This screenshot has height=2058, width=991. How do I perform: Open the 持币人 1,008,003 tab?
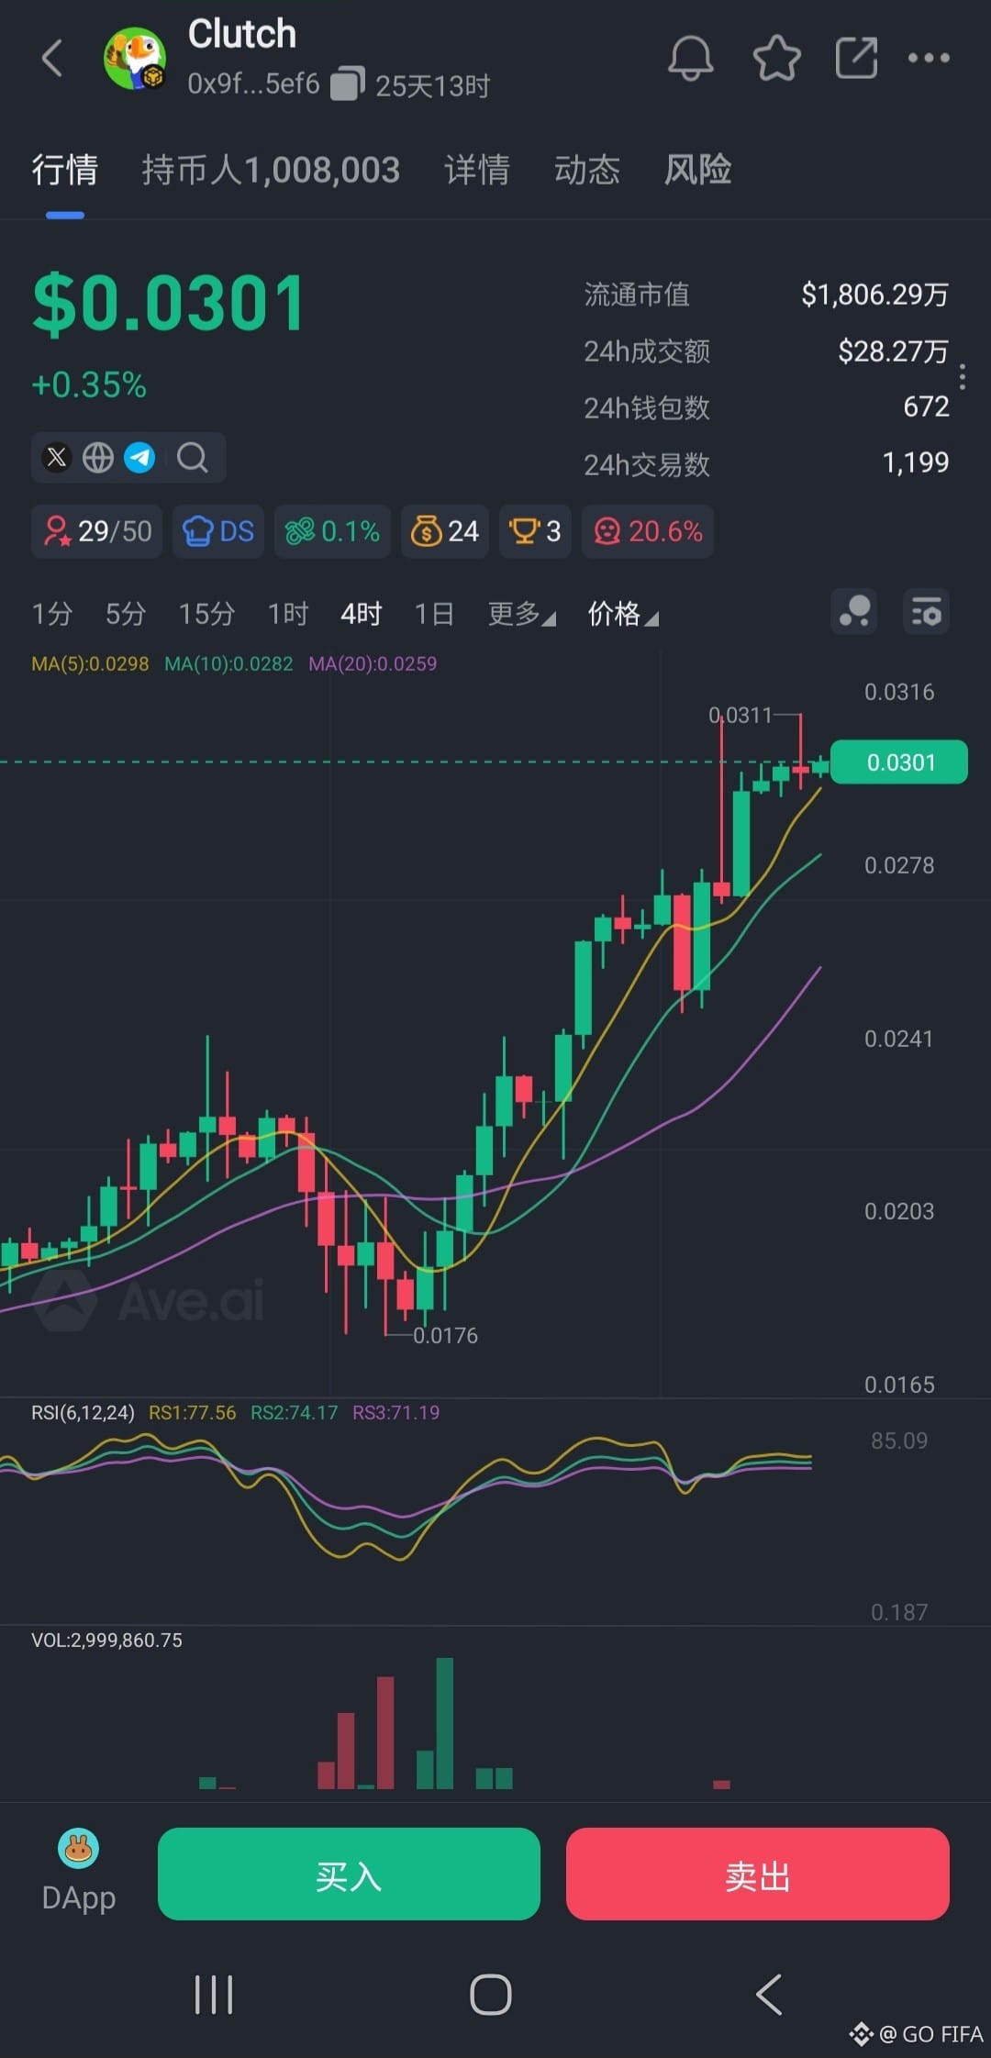click(271, 171)
